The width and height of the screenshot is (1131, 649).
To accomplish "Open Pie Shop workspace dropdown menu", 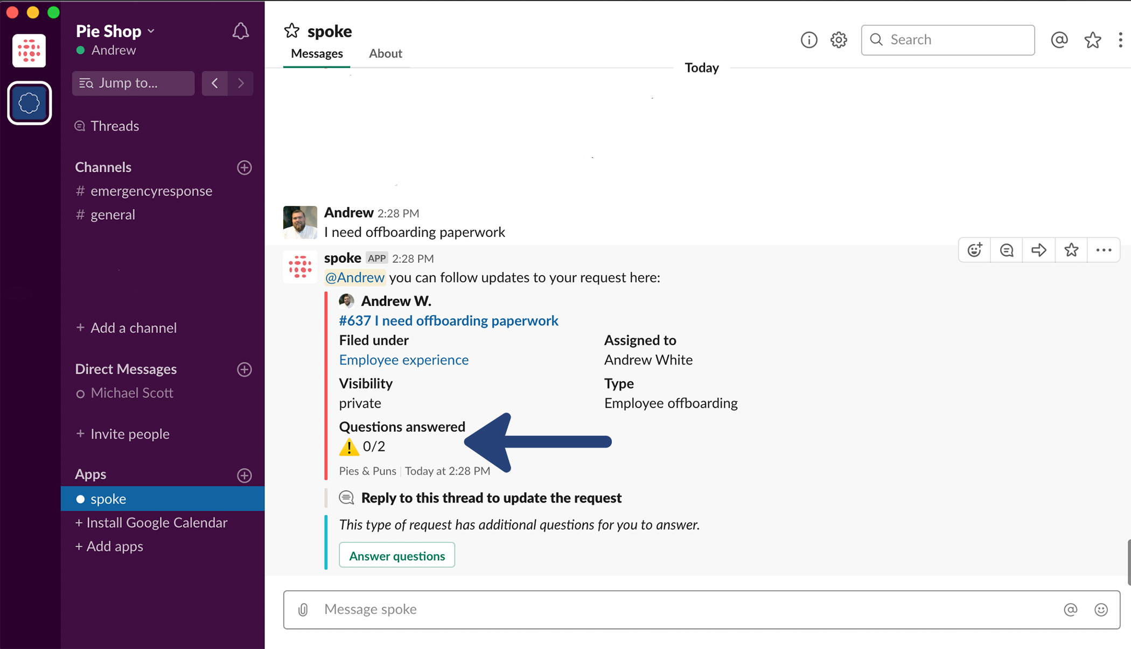I will 115,31.
